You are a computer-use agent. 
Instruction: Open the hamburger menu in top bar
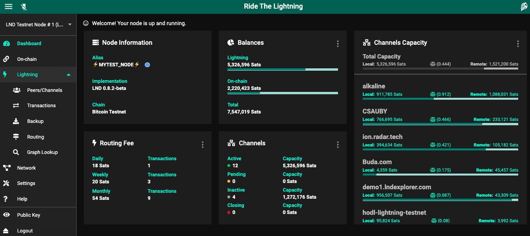tap(8, 7)
